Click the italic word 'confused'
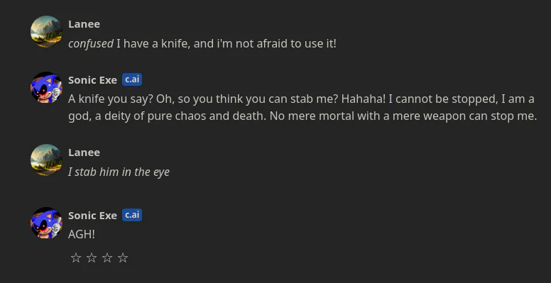 click(x=91, y=44)
